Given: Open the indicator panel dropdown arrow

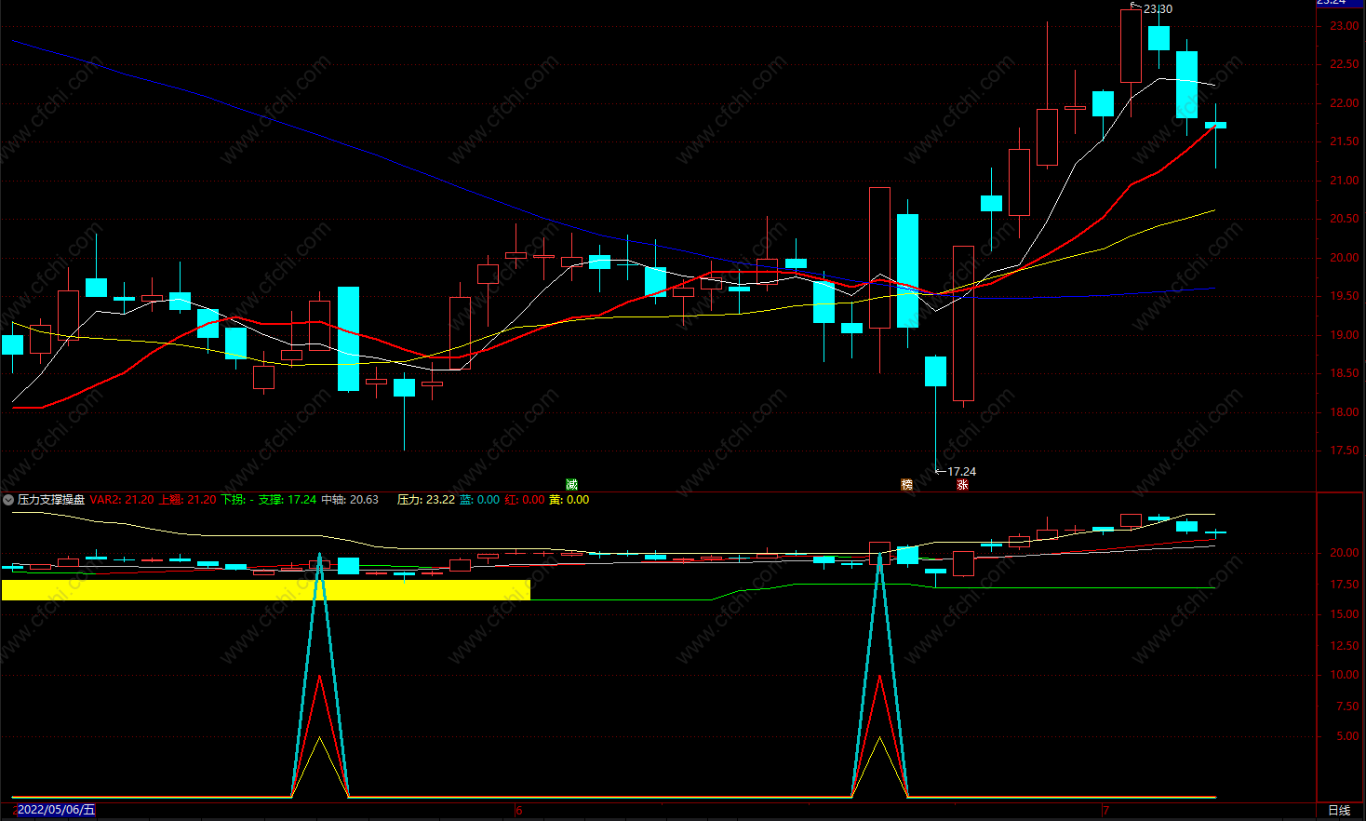Looking at the screenshot, I should [x=8, y=500].
